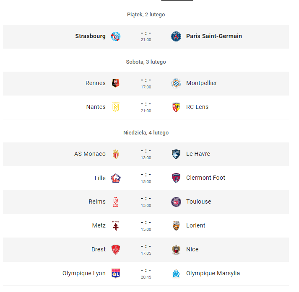This screenshot has width=299, height=292.
Task: Click the Le Havre HAC crest
Action: pyautogui.click(x=176, y=154)
